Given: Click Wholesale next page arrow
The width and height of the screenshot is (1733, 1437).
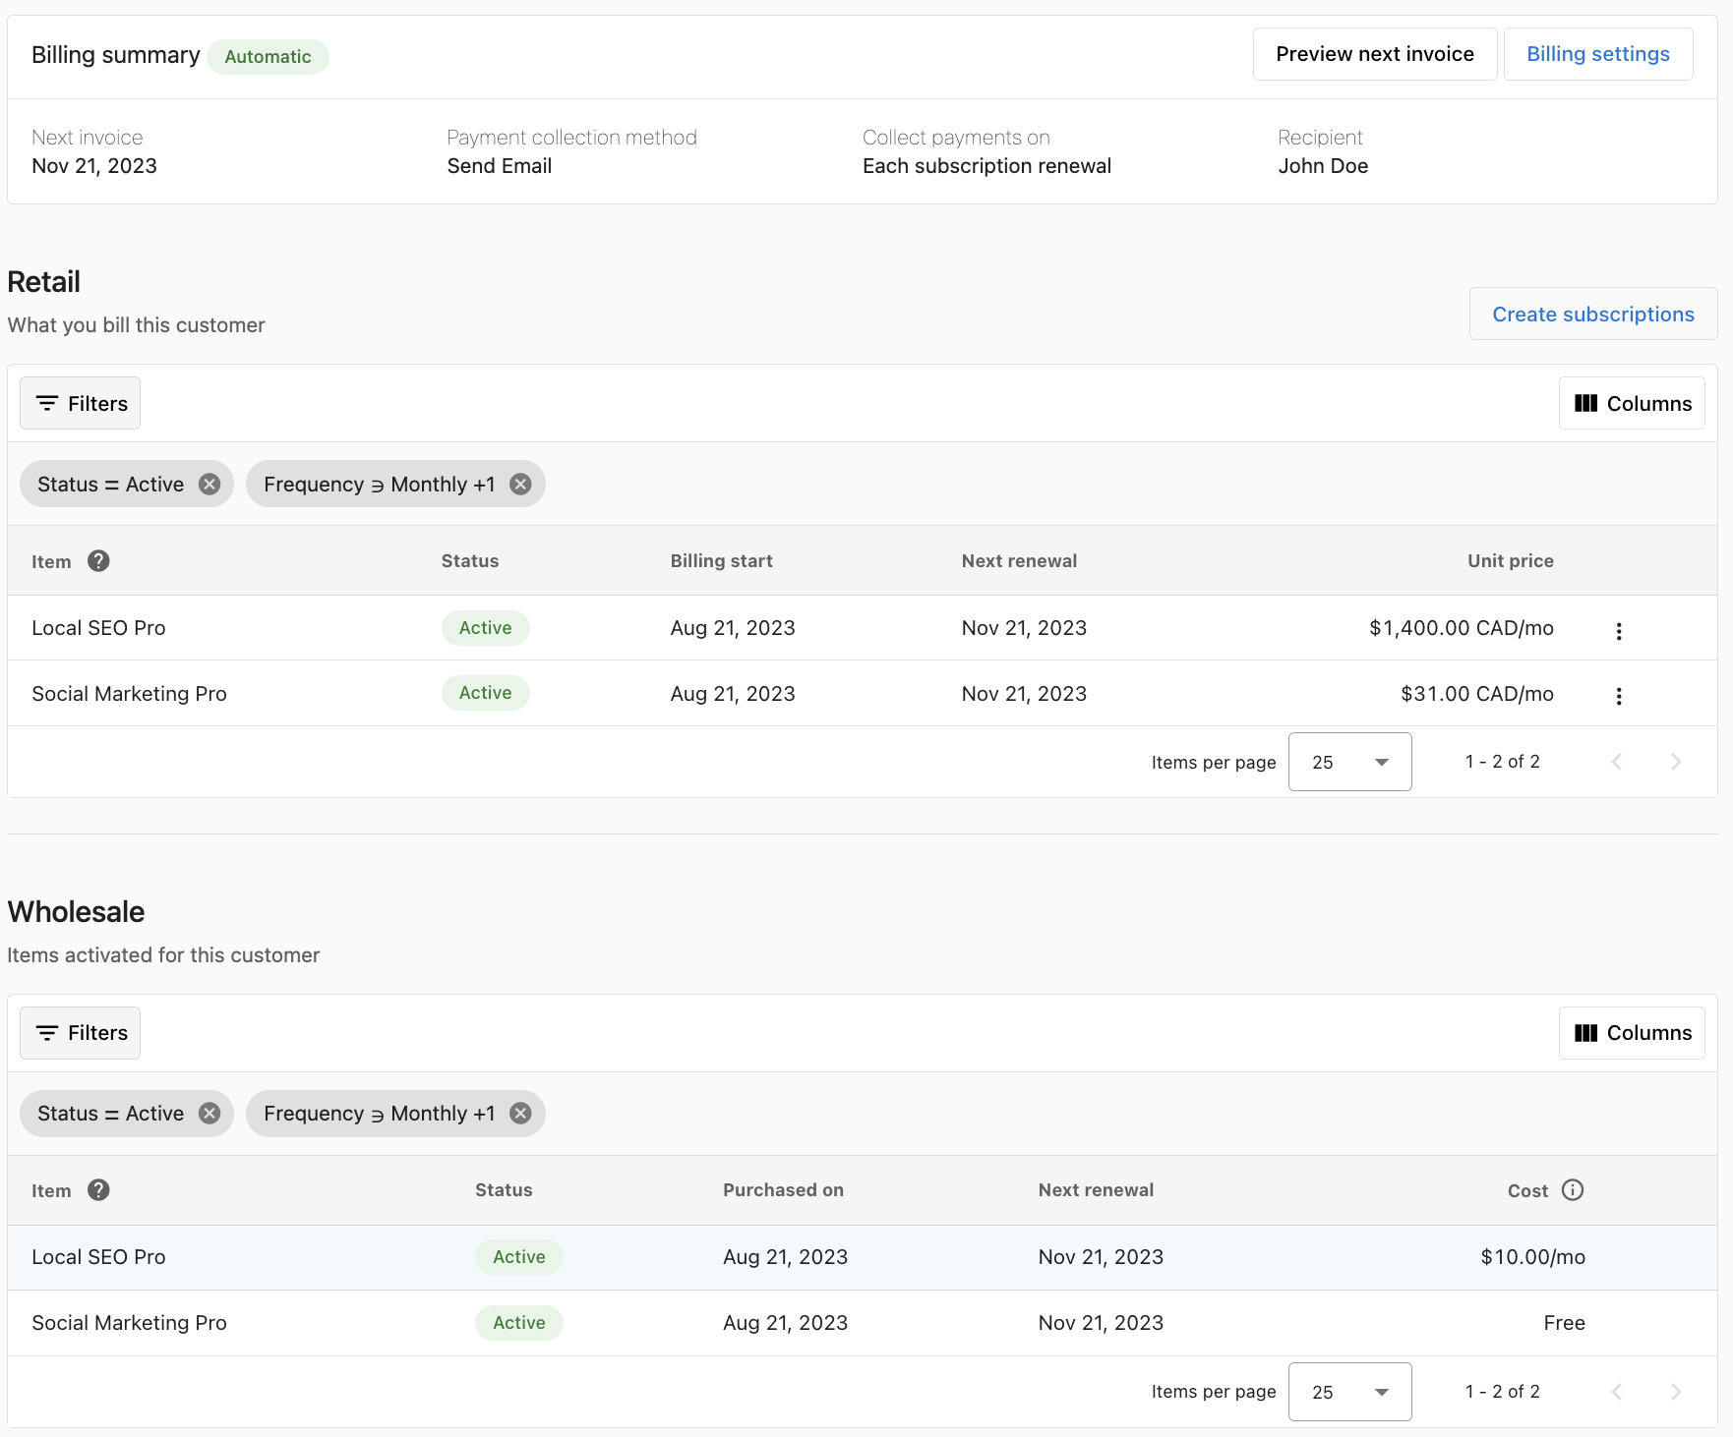Looking at the screenshot, I should point(1676,1392).
